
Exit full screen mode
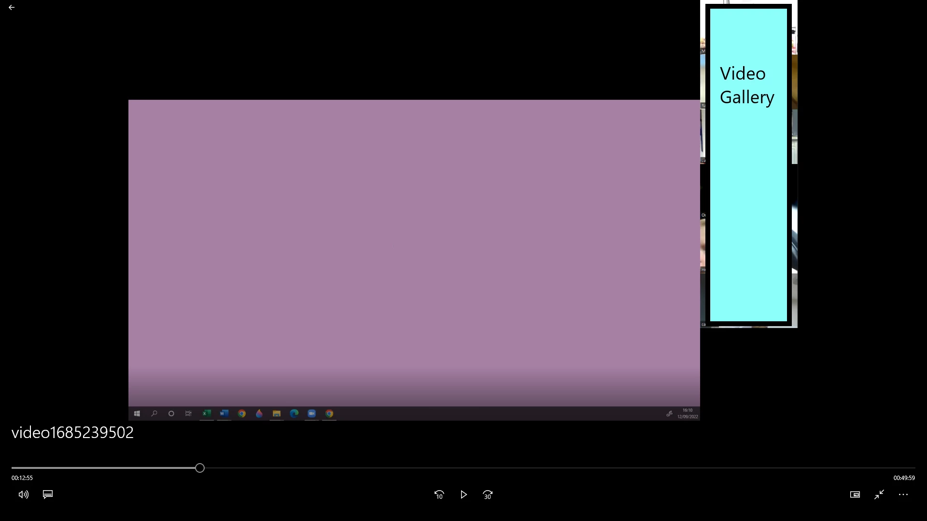pos(879,494)
